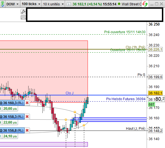Click the lowest yellow ellipse handle
The height and width of the screenshot is (148, 165).
pos(84,125)
